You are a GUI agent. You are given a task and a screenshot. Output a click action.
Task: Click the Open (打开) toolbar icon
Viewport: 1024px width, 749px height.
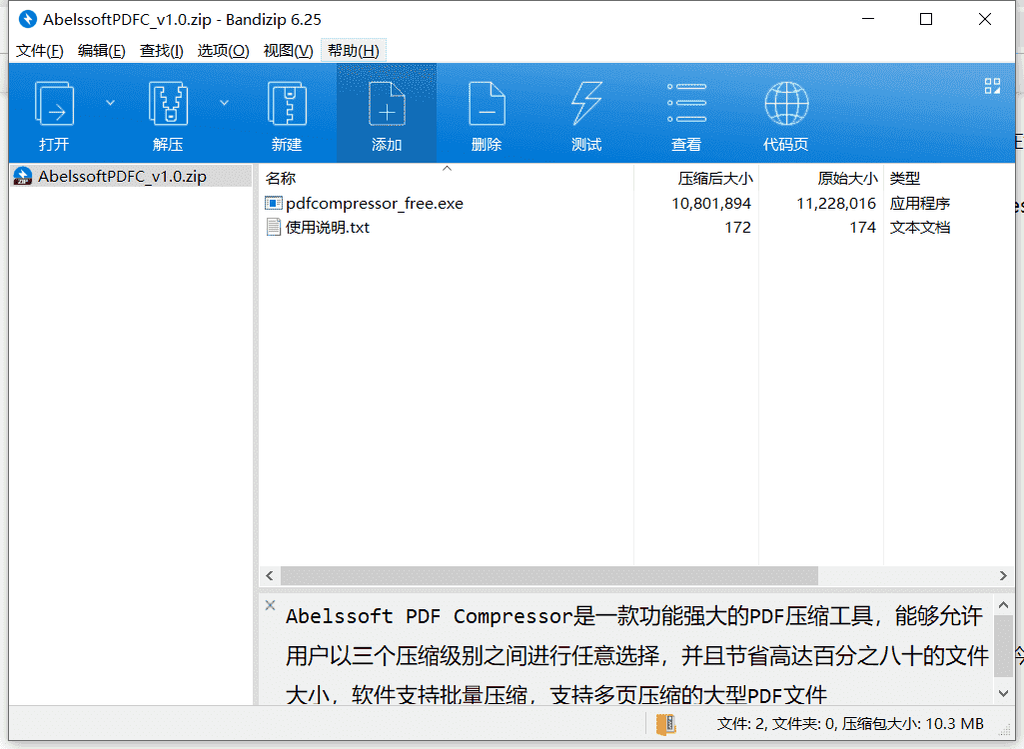pyautogui.click(x=54, y=104)
